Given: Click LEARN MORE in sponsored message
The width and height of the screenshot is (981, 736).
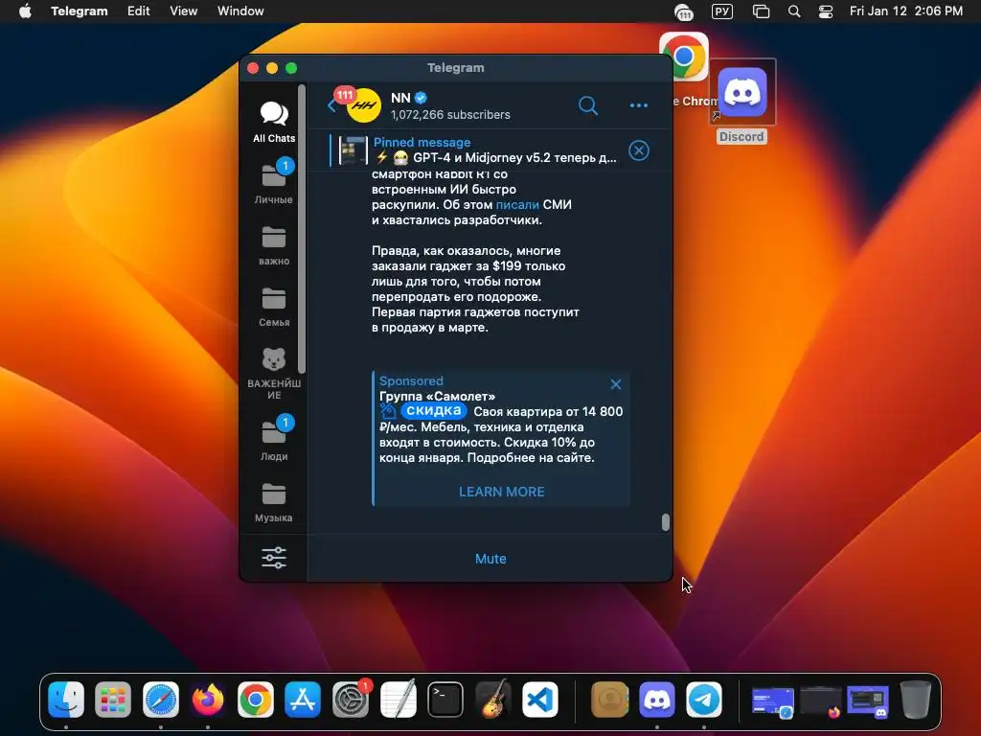Looking at the screenshot, I should pyautogui.click(x=502, y=492).
